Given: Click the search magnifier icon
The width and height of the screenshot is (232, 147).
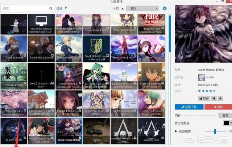Looking at the screenshot, I should pos(50,8).
